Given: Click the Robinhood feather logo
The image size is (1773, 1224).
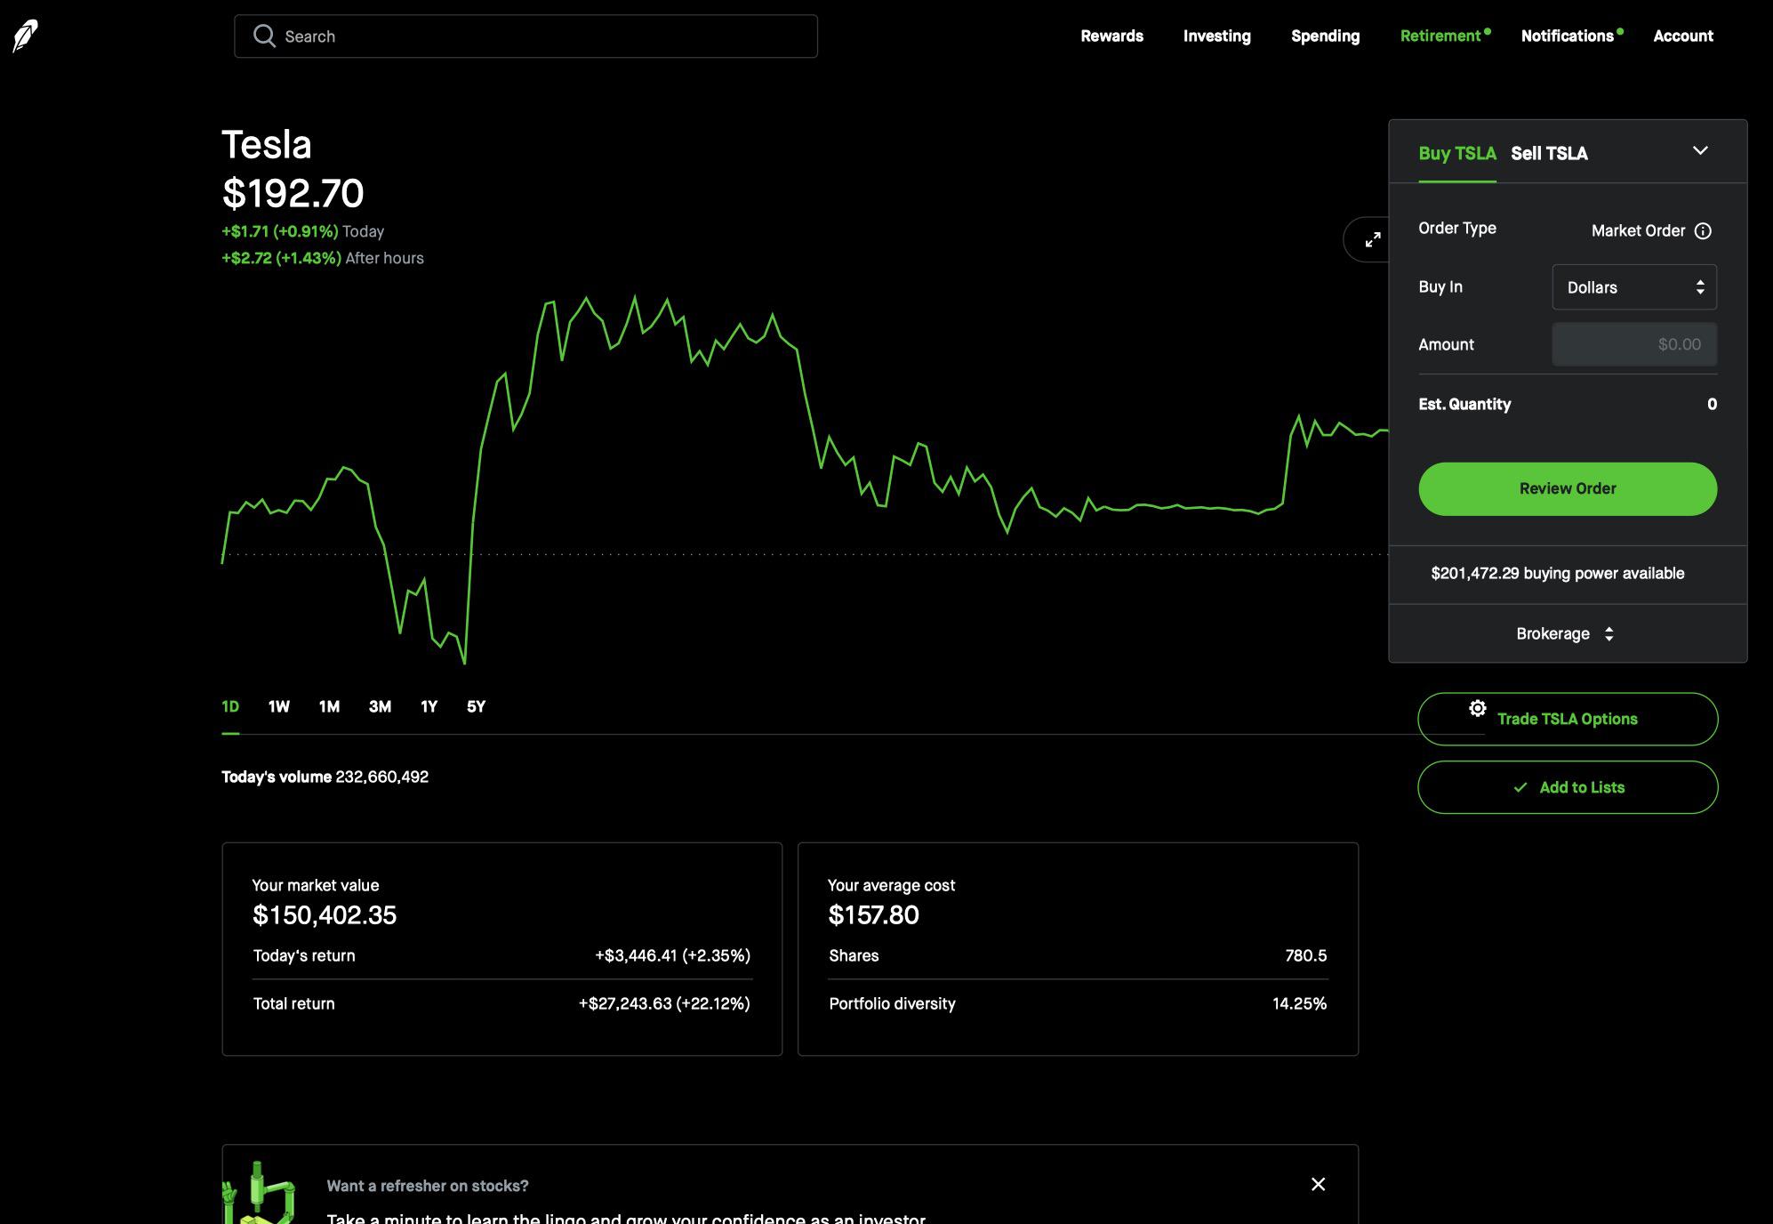Looking at the screenshot, I should click(x=25, y=36).
